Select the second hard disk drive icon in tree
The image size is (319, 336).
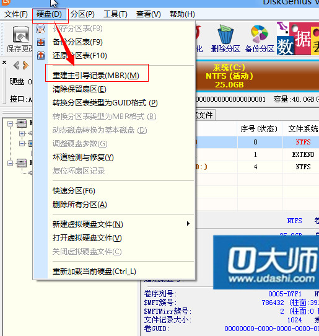22,163
